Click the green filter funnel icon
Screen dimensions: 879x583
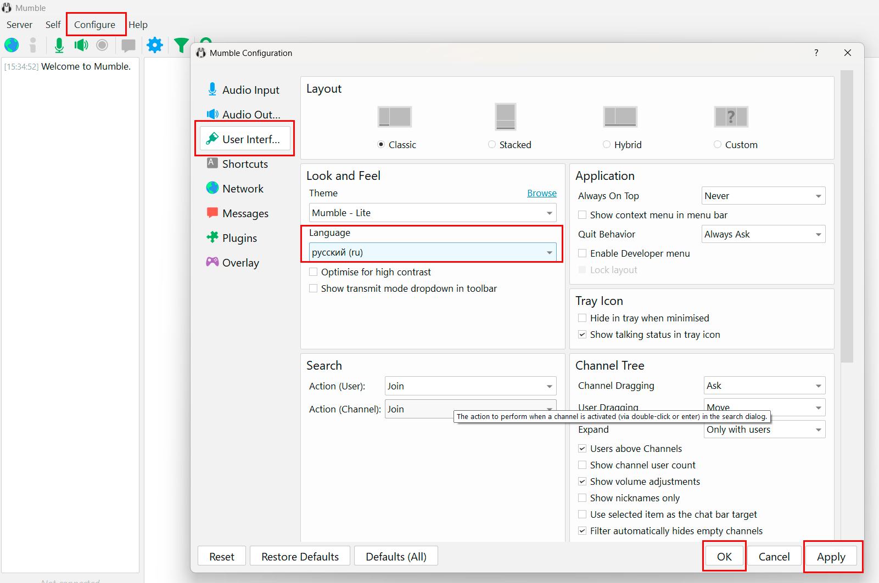181,45
